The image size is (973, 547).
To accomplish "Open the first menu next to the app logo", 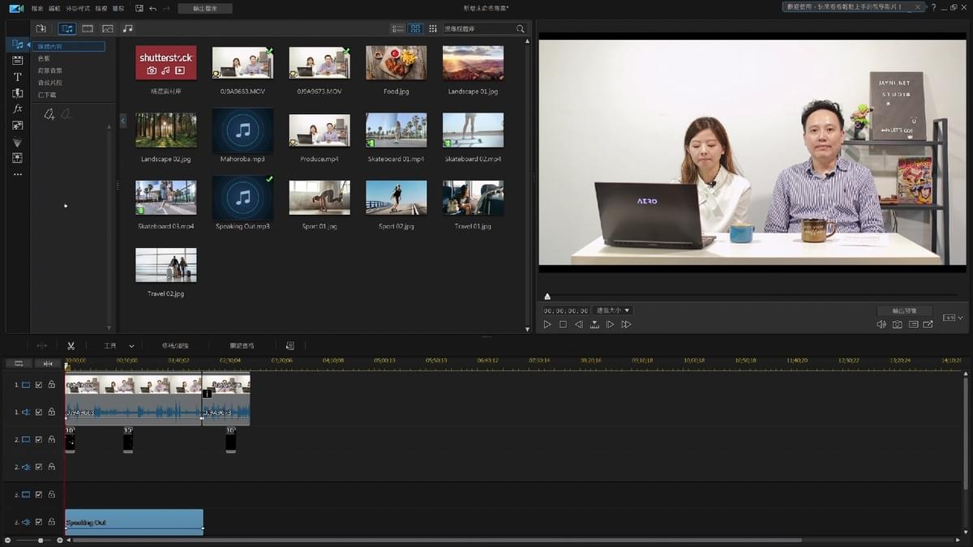I will 37,8.
